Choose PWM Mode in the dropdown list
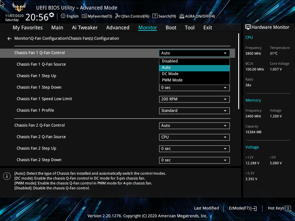Viewport: 295px width, 221px height. (194, 80)
